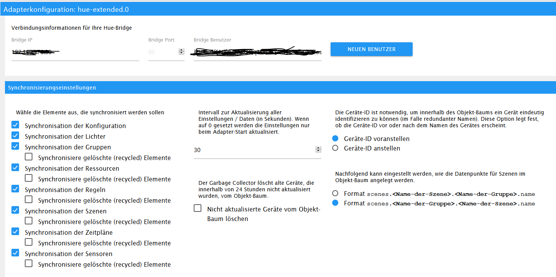Click the Verbindungsinformationen für Ihre Hue-Bridge heading
The width and height of the screenshot is (556, 277).
(x=72, y=28)
